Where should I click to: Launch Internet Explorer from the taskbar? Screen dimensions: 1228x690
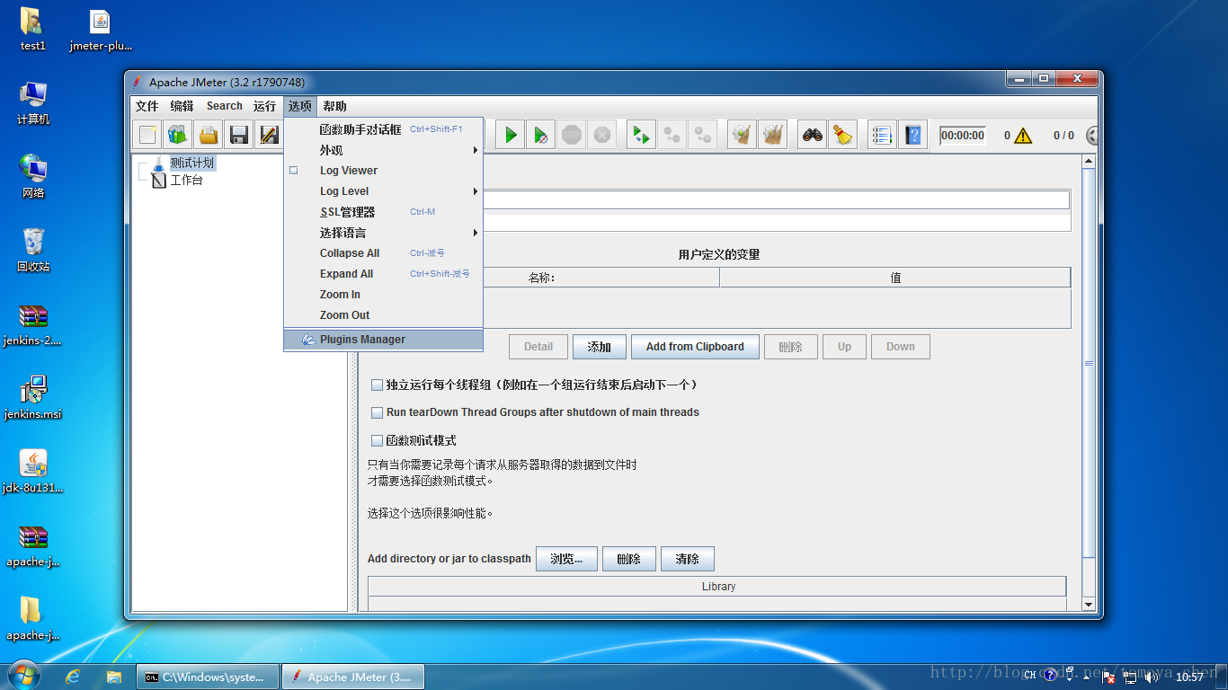[73, 677]
